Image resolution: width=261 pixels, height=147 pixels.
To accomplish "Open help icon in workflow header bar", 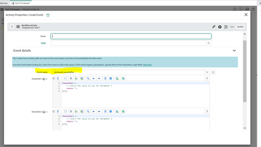I will (253, 9).
